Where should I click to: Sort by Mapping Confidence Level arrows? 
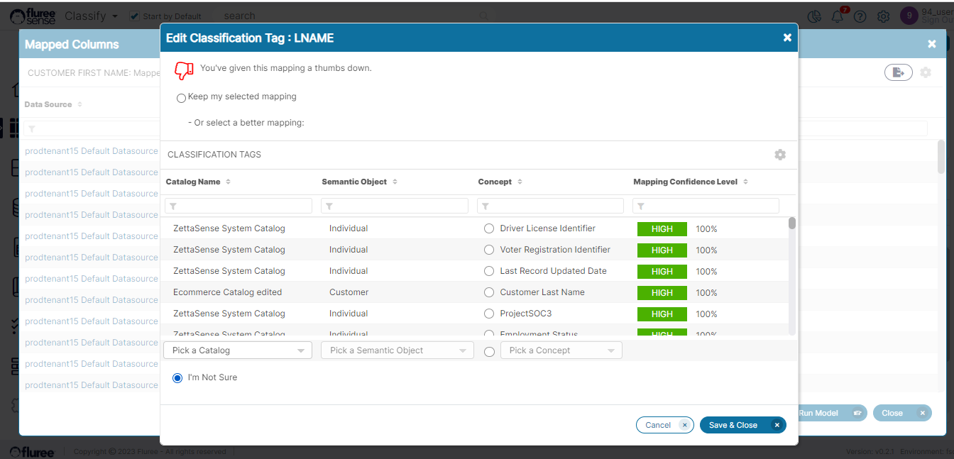(x=746, y=182)
